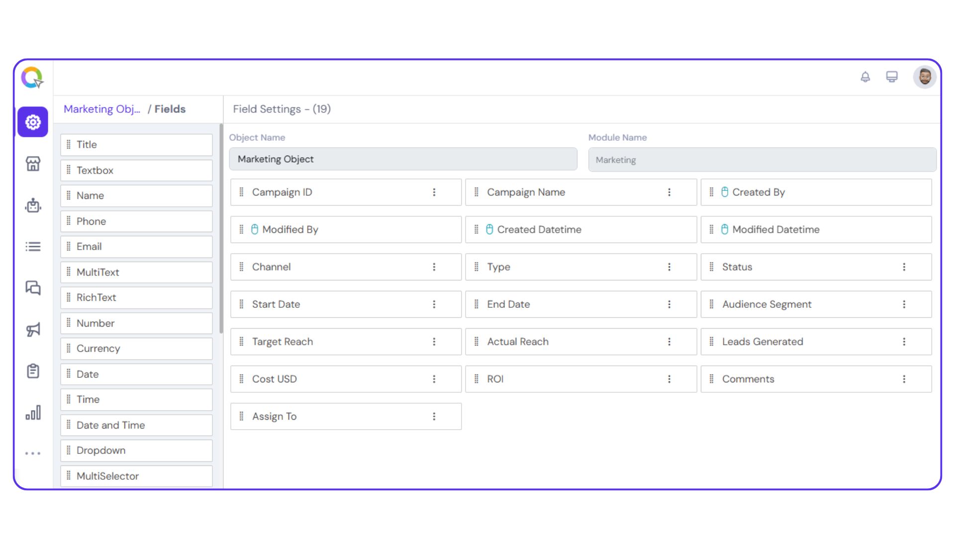Click the monitor icon in the top bar

[892, 77]
